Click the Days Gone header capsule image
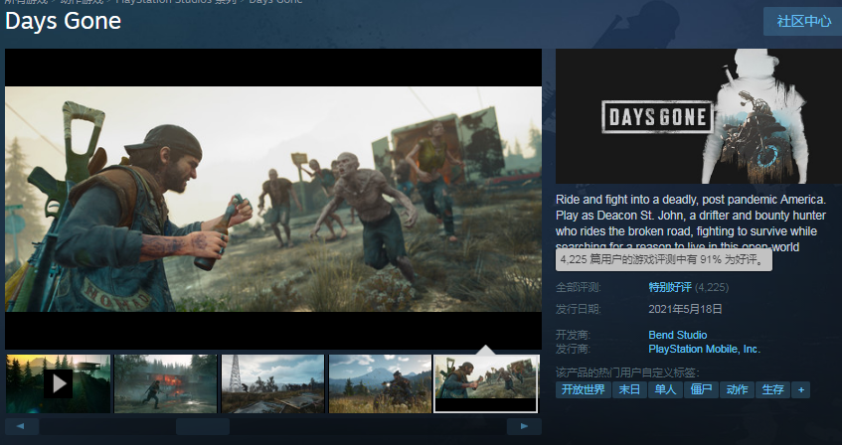The width and height of the screenshot is (842, 445). (x=698, y=116)
